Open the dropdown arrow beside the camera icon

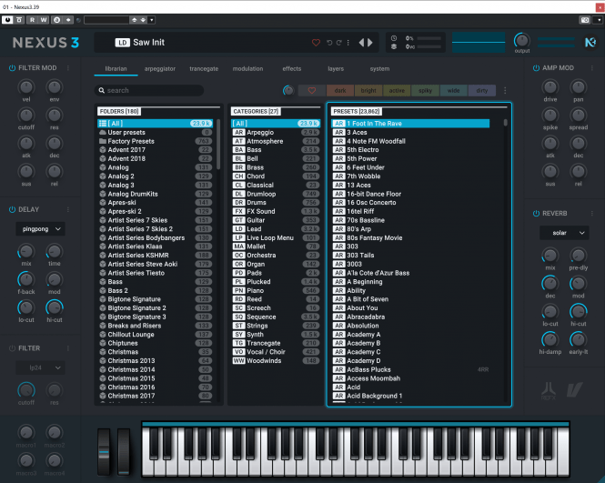point(599,20)
